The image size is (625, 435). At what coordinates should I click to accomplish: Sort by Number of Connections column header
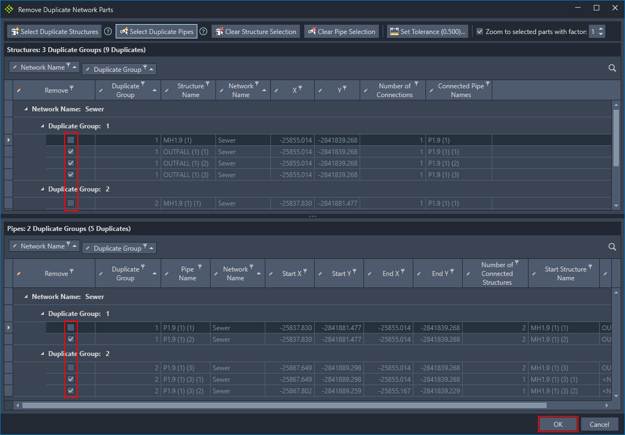click(x=393, y=90)
